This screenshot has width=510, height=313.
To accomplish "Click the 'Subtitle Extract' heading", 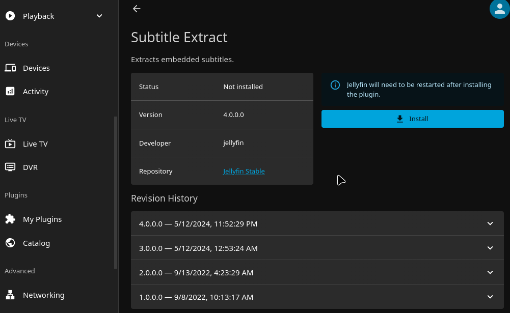I will tap(179, 37).
